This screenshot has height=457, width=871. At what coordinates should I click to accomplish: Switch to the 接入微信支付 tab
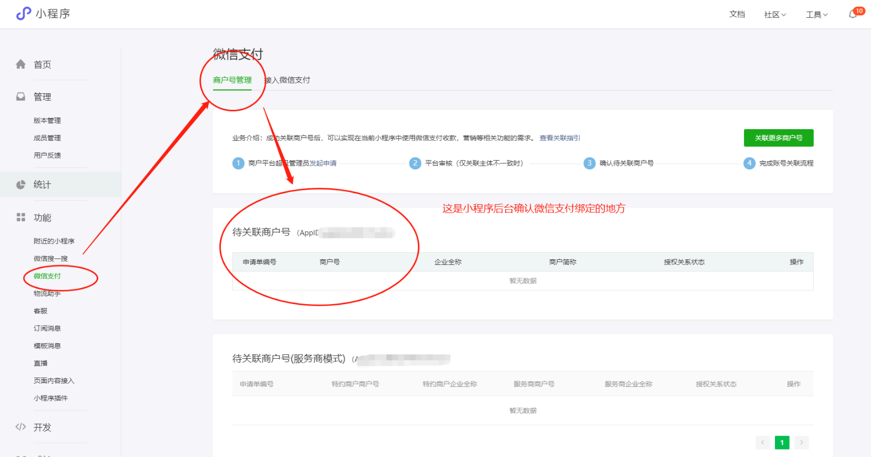click(287, 80)
